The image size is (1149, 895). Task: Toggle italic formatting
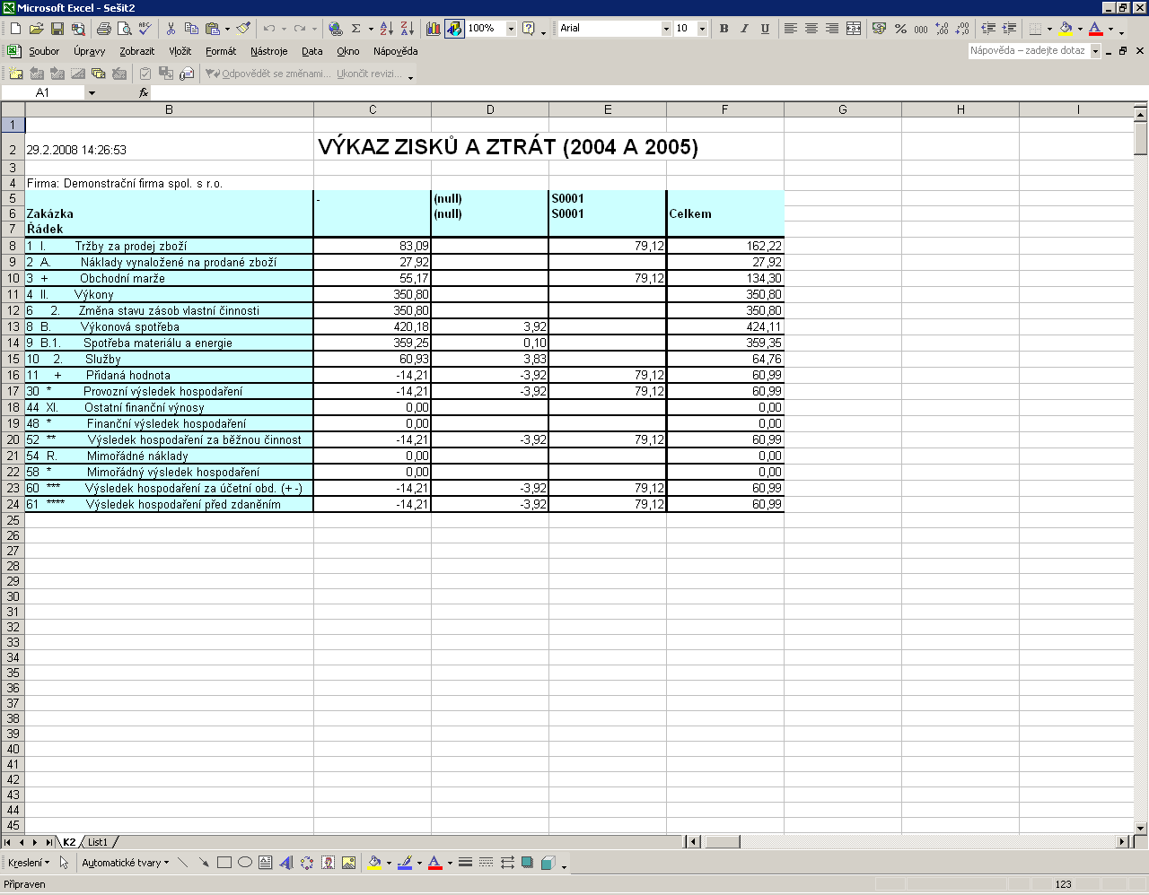click(x=744, y=29)
